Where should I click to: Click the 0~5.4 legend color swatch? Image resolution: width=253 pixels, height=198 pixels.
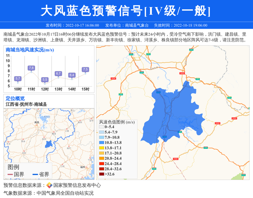tap(101, 127)
